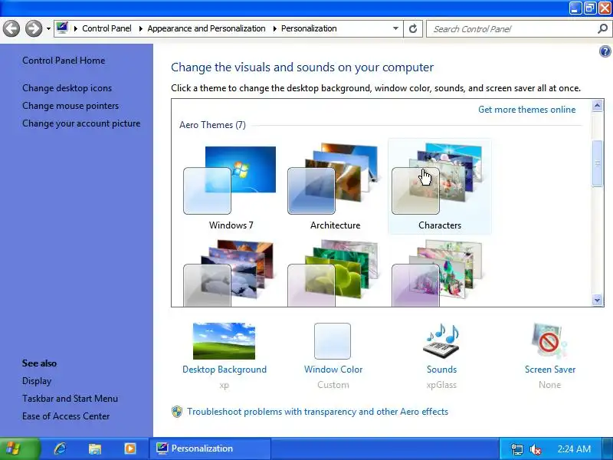The width and height of the screenshot is (613, 460).
Task: Click the Desktop Background text link
Action: (225, 370)
